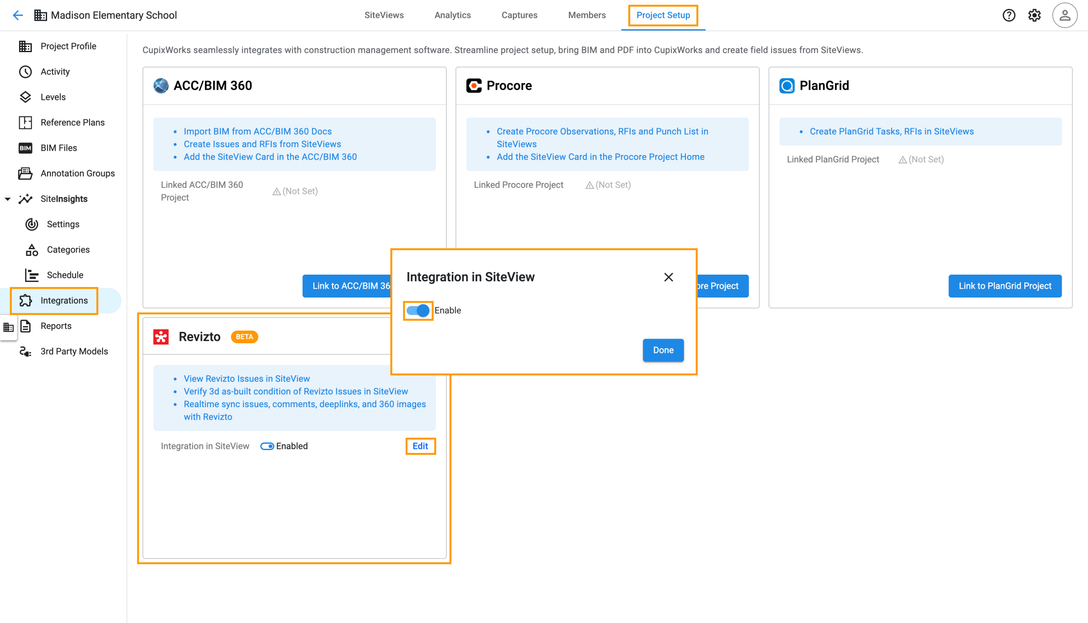
Task: Open Project Profile in the sidebar
Action: click(x=68, y=46)
